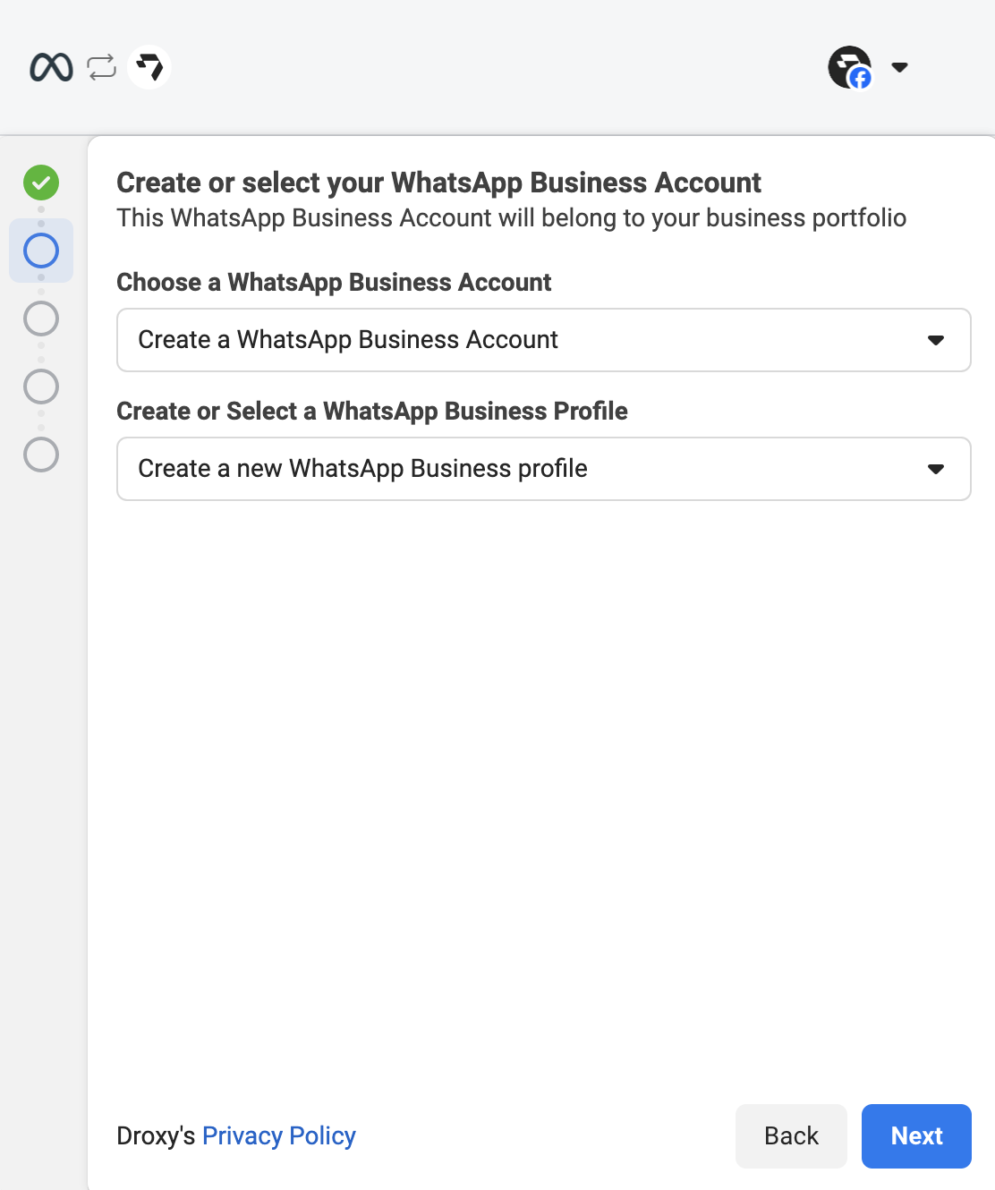Open Droxy's Privacy Policy link
This screenshot has width=995, height=1190.
(278, 1135)
